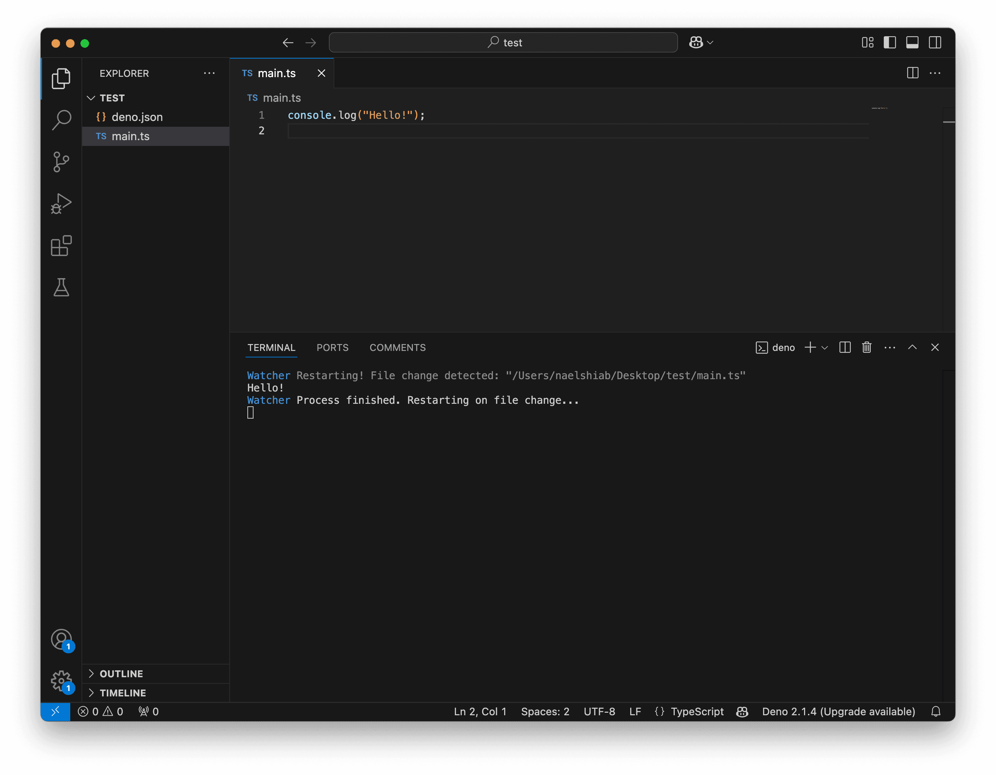Open the Run and Debug view
996x775 pixels.
tap(61, 204)
